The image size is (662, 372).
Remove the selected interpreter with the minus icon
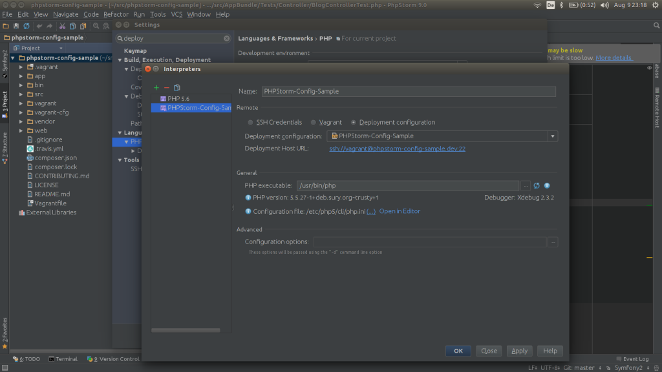[167, 88]
